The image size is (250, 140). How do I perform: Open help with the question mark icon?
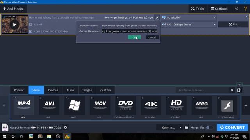(x=245, y=9)
